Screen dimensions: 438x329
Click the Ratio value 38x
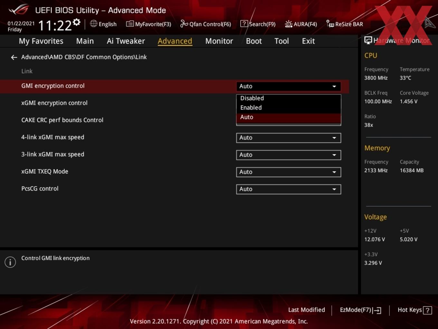pyautogui.click(x=368, y=125)
